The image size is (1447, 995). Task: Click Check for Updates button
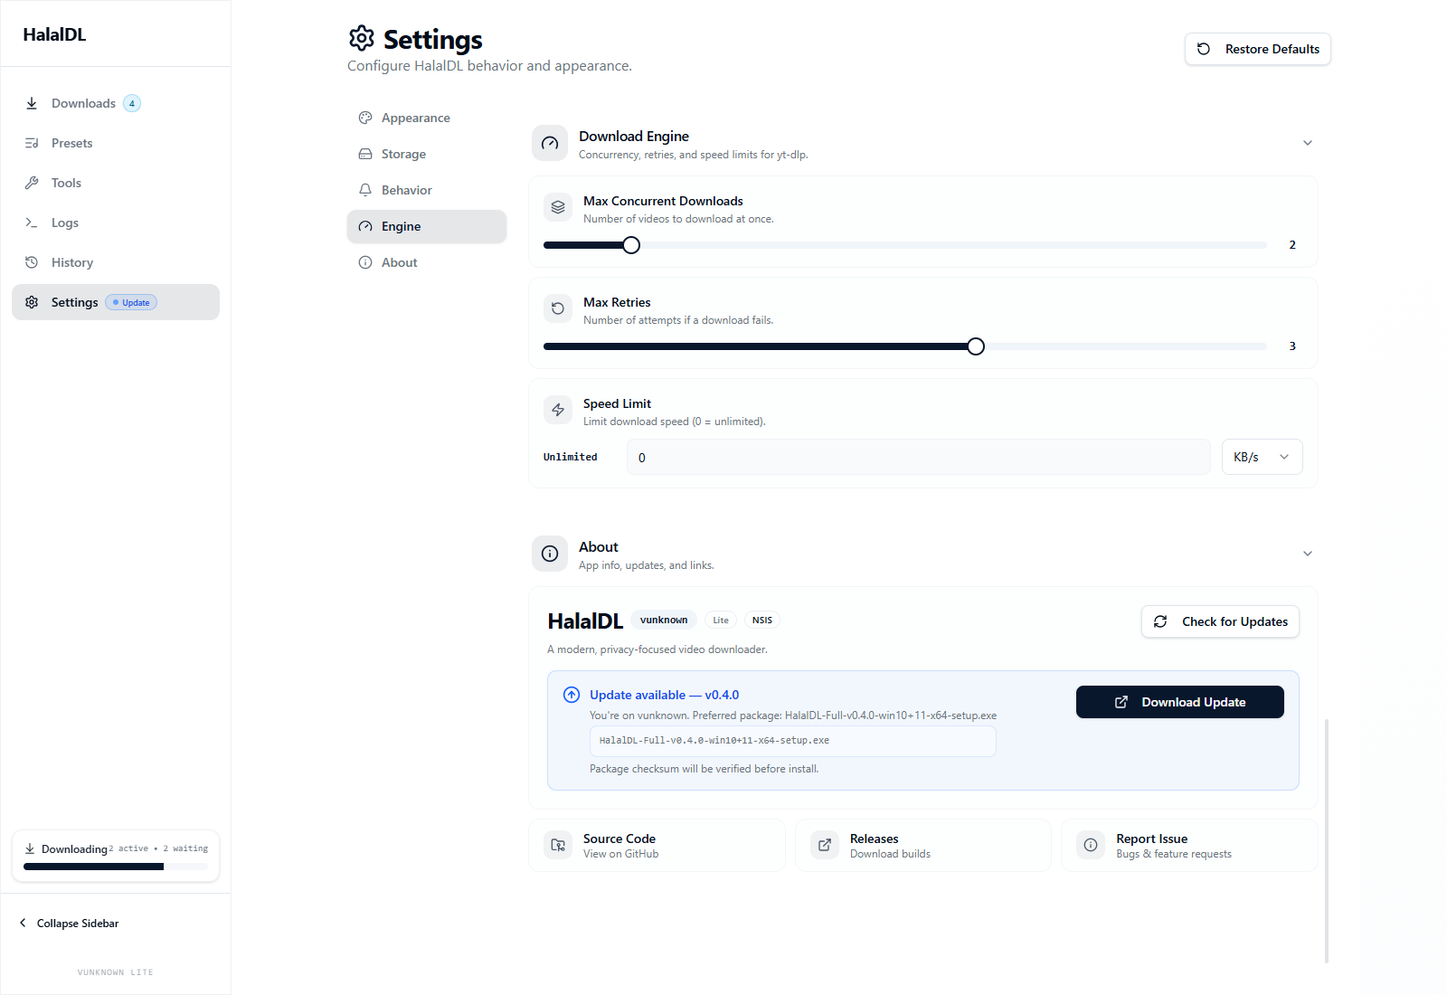[1220, 621]
